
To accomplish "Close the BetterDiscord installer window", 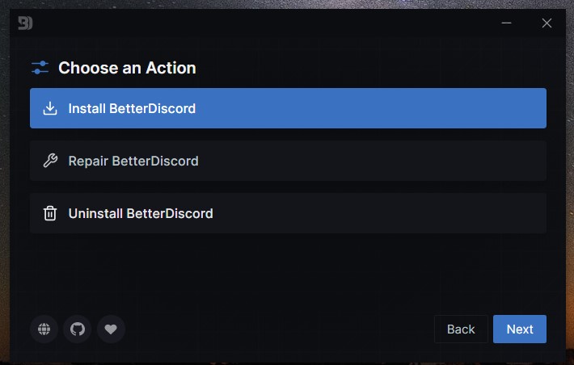I will click(547, 23).
